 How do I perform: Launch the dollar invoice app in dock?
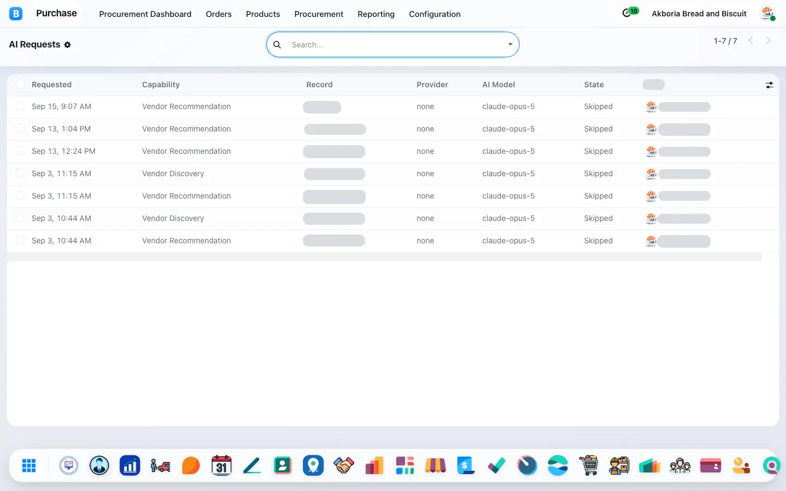[466, 465]
